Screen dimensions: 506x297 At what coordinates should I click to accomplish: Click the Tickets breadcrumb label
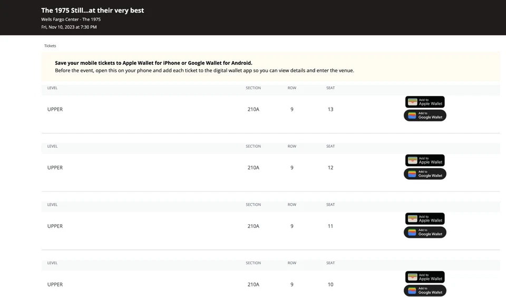pos(50,46)
